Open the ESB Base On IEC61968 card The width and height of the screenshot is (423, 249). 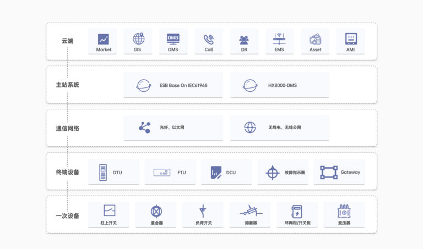173,85
